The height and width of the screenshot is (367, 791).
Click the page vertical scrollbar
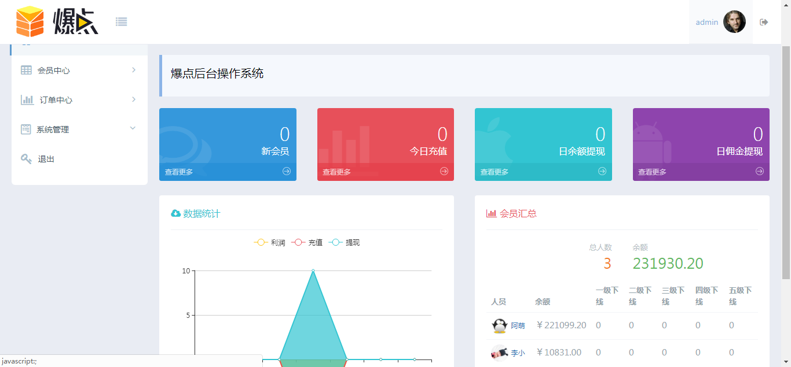[x=786, y=173]
